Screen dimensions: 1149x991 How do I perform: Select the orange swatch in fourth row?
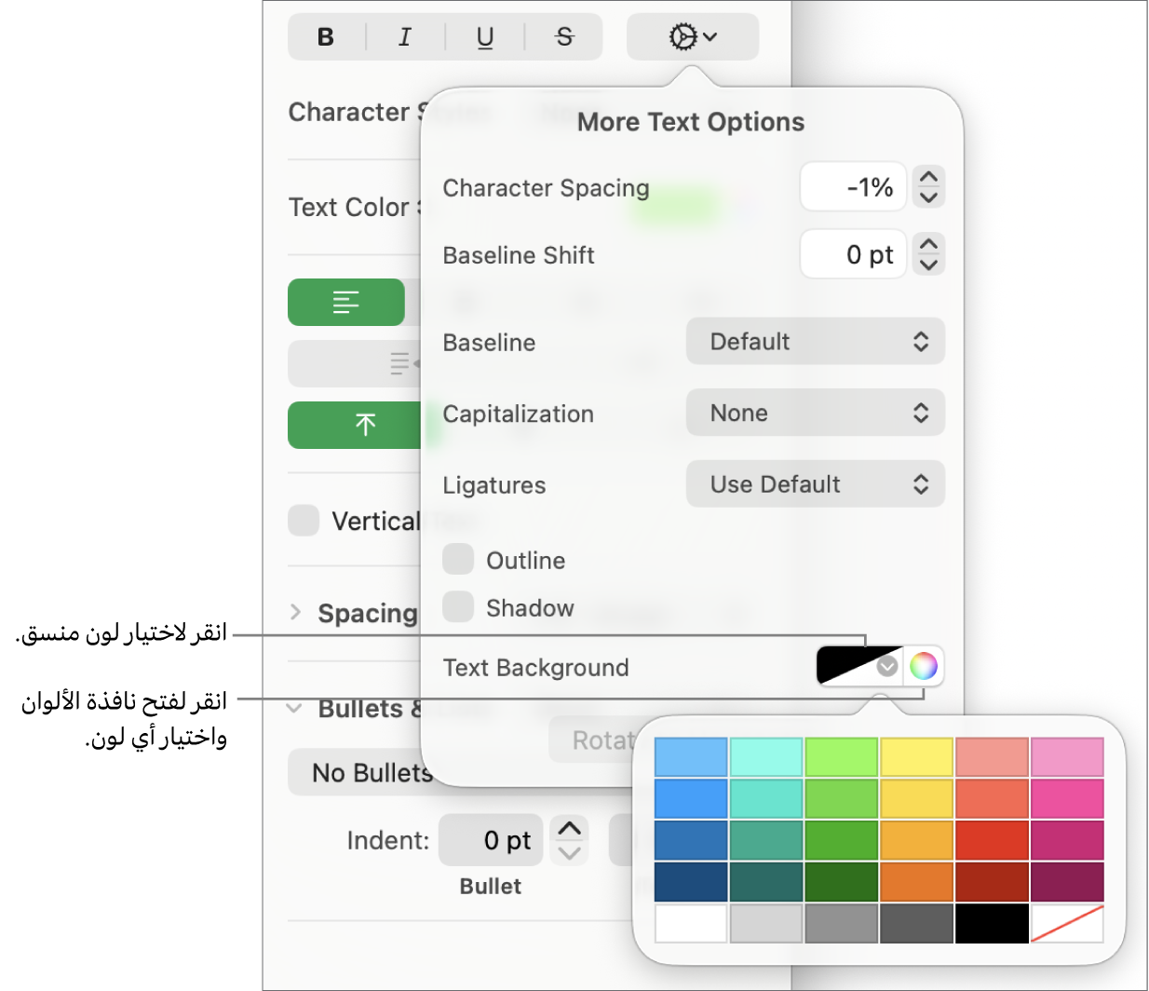pos(917,882)
